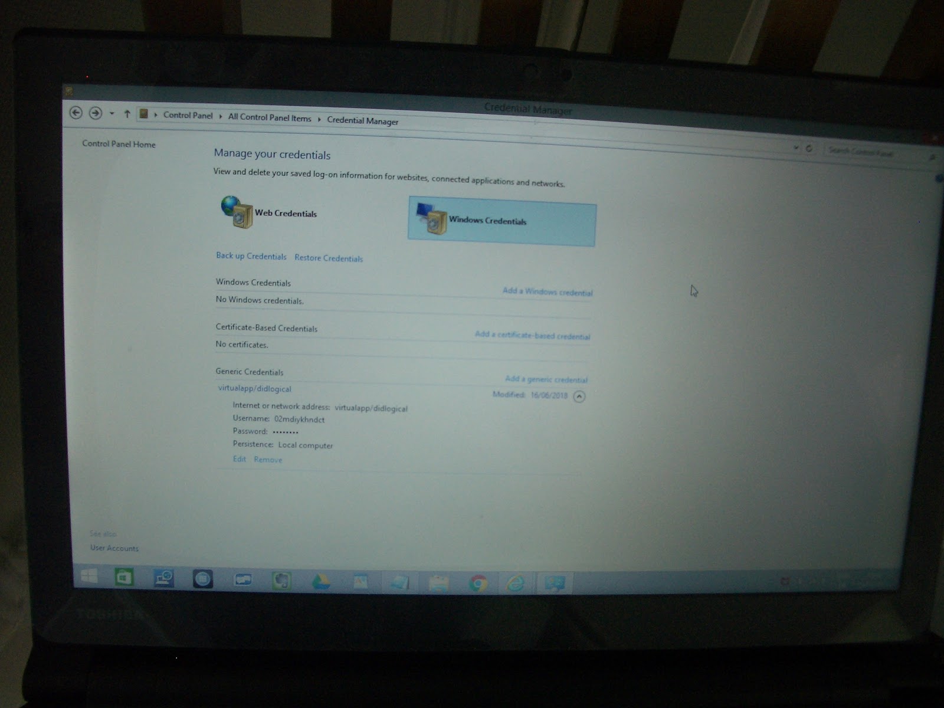
Task: Click Restore Credentials link
Action: pyautogui.click(x=329, y=258)
